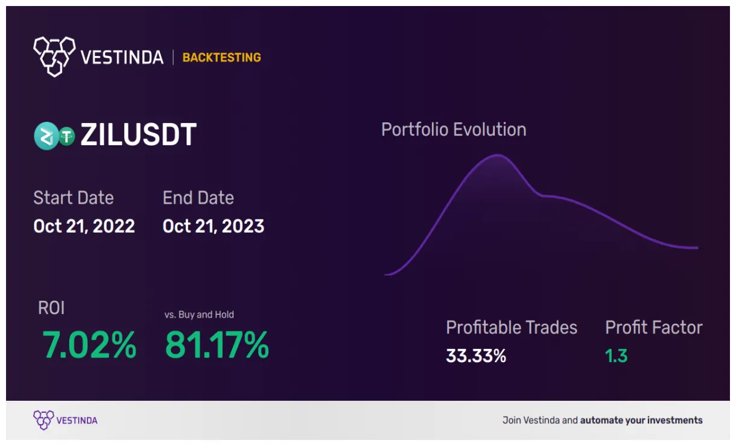Select the End Date value Oct 21, 2023
The image size is (736, 446).
coord(214,226)
